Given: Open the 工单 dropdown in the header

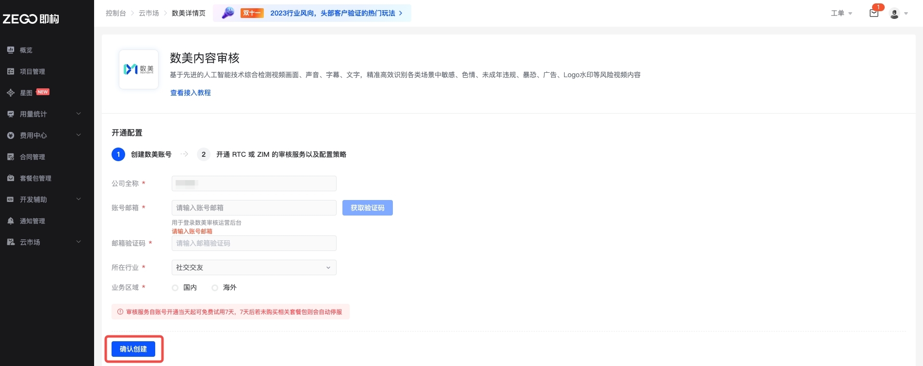Looking at the screenshot, I should tap(841, 13).
